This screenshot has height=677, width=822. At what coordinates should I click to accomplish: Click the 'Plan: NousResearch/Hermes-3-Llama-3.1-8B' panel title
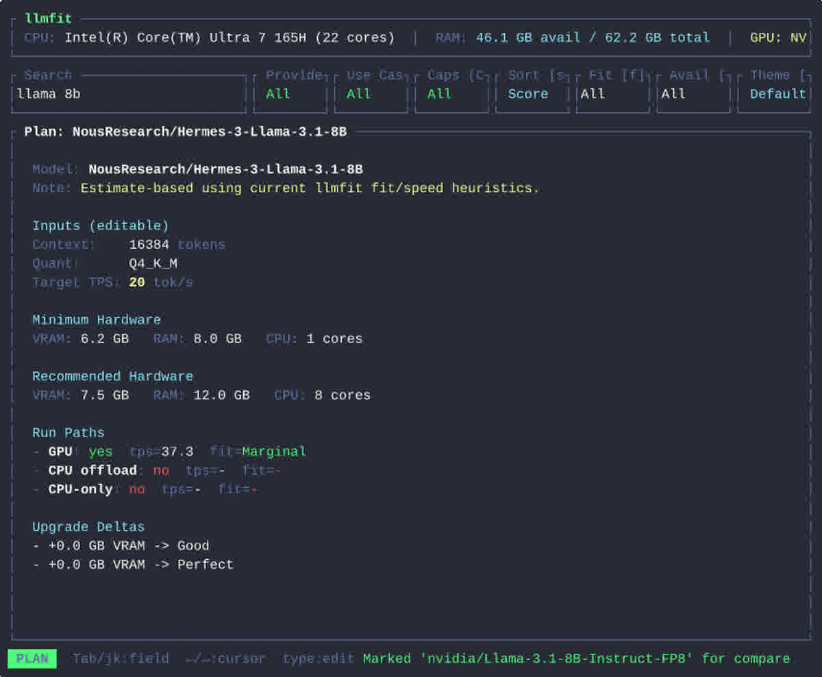pos(186,132)
